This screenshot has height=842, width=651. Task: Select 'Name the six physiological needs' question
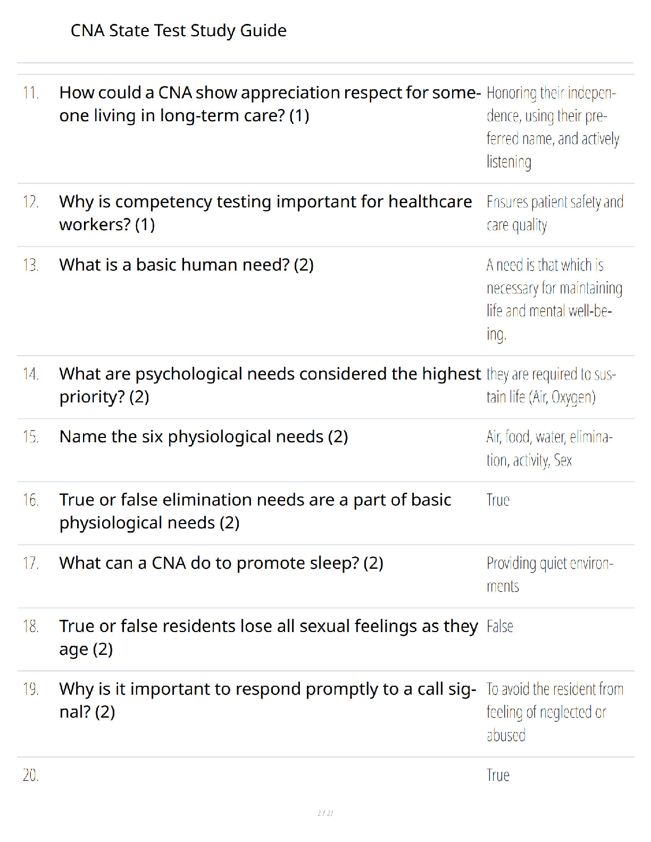pyautogui.click(x=204, y=437)
